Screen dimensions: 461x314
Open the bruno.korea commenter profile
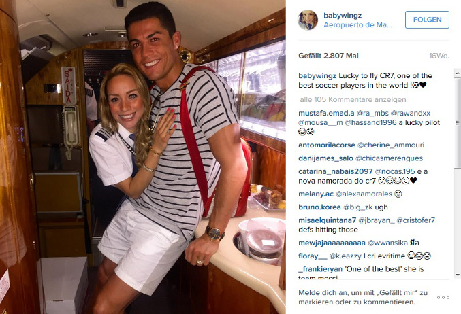pos(319,207)
